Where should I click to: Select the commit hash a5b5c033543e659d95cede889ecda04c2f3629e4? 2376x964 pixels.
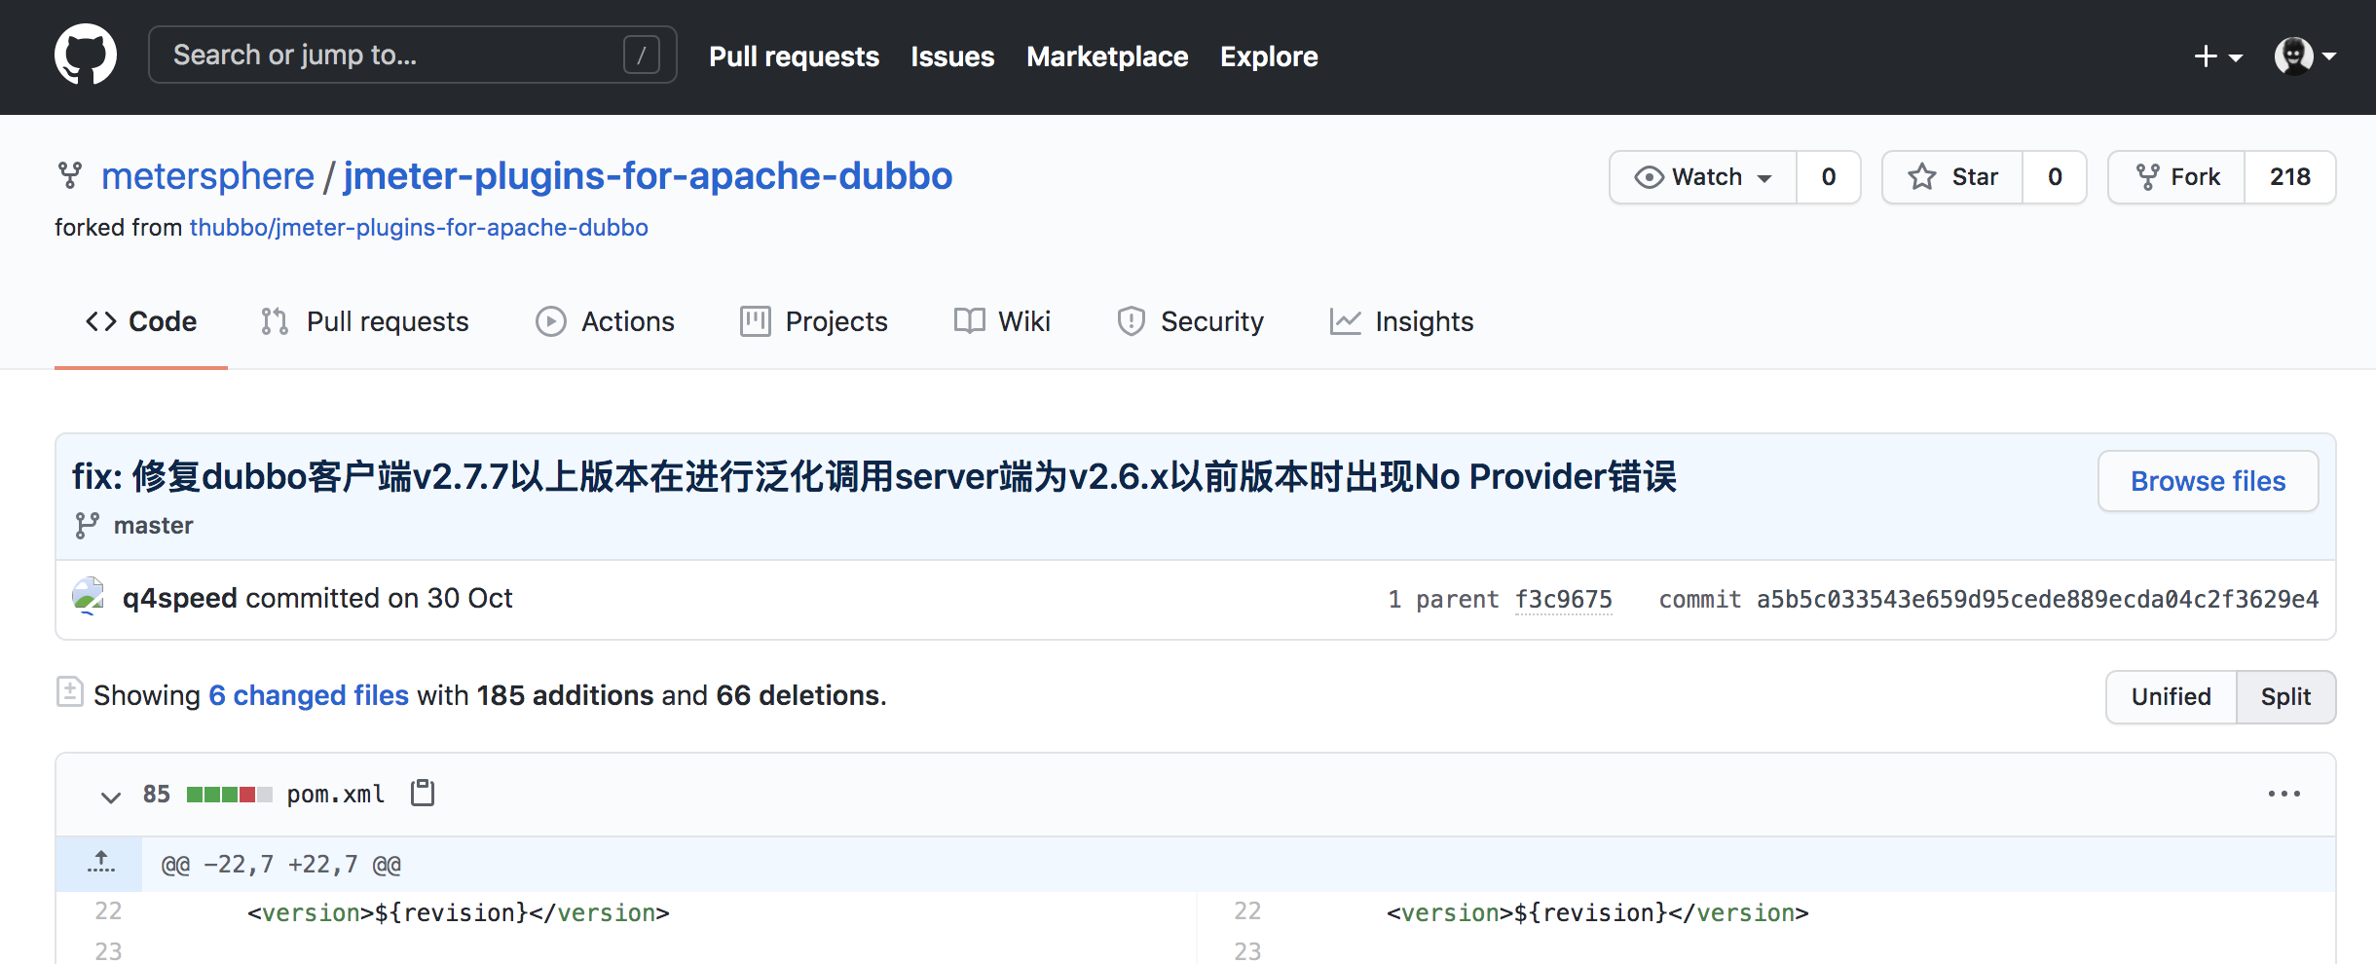coord(2037,599)
